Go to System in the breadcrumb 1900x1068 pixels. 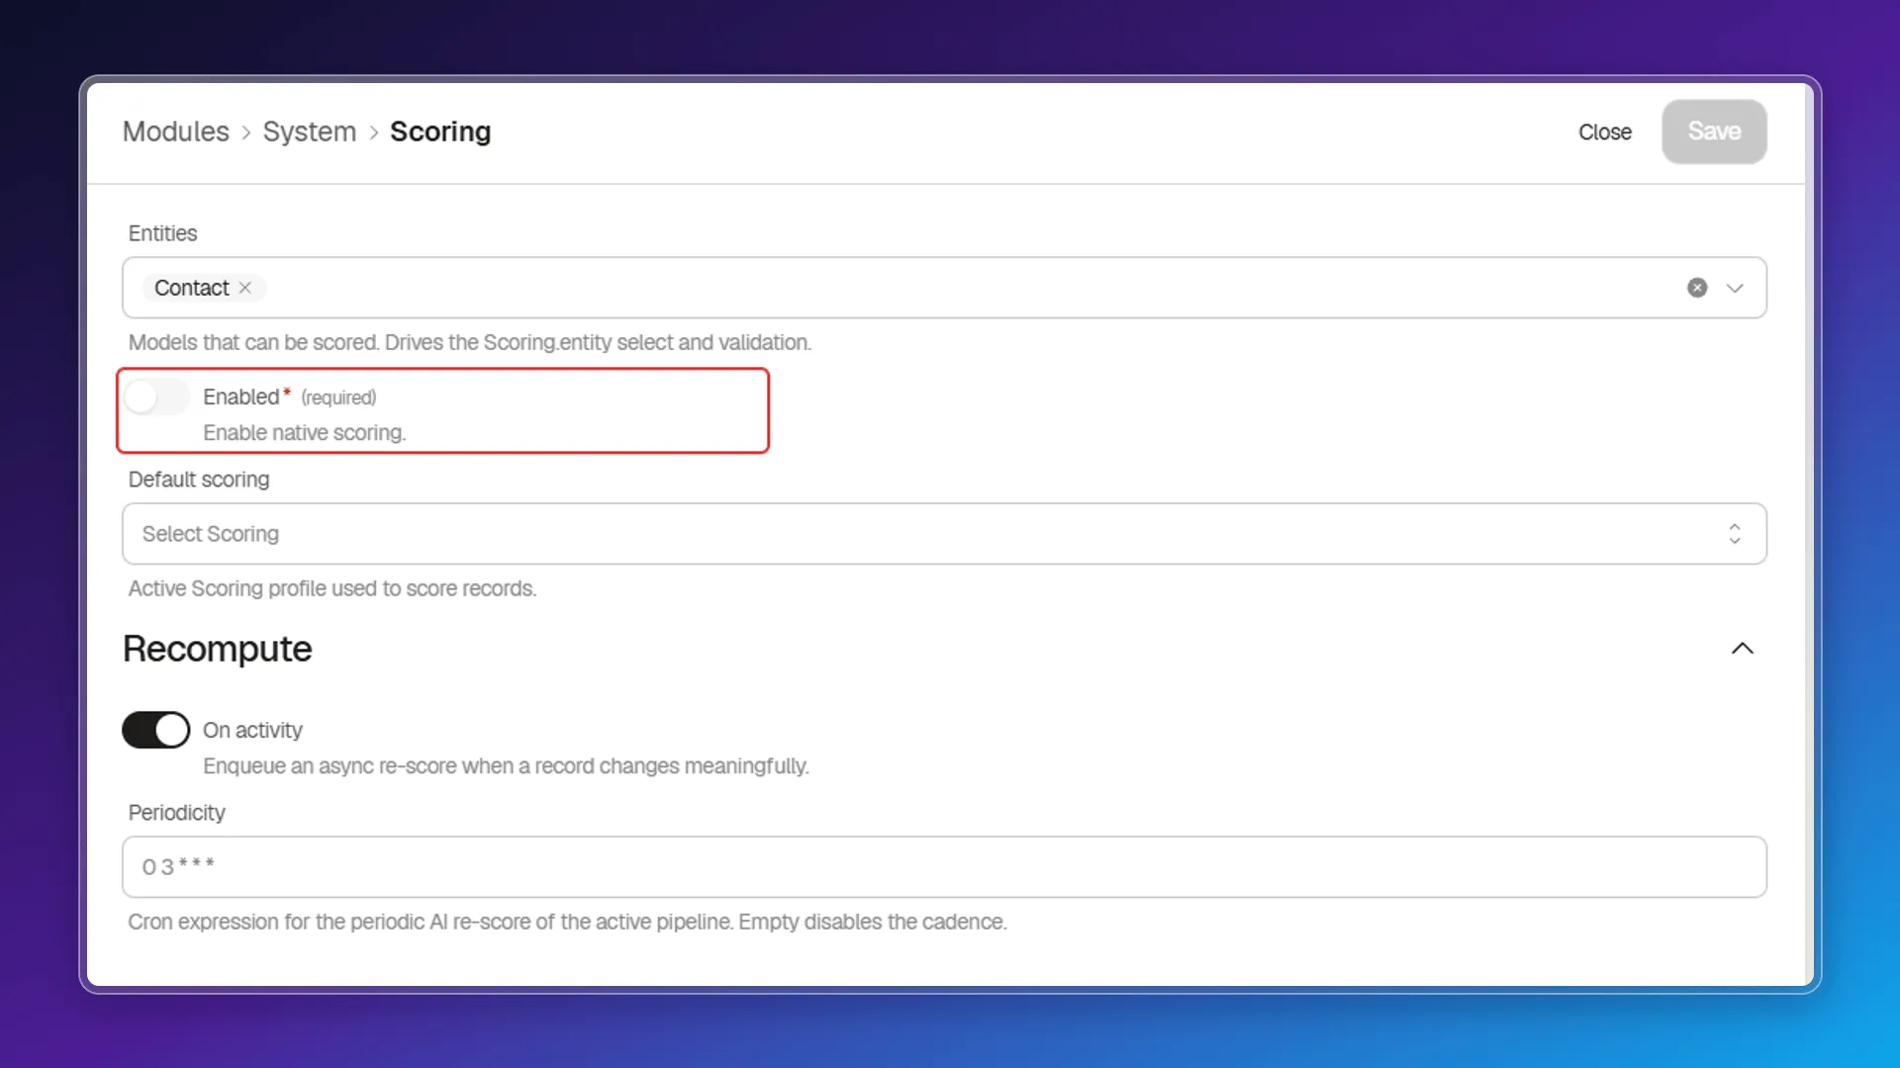point(310,132)
